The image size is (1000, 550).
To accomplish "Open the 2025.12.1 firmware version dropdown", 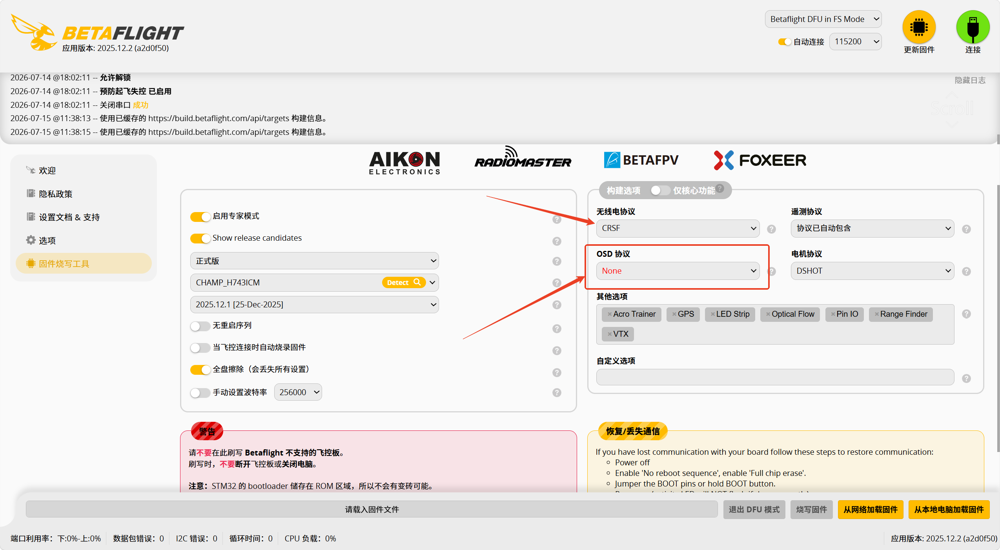I will click(315, 305).
